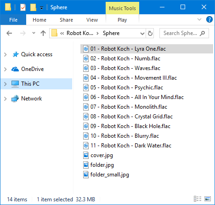Switch to the Home ribbon tab
This screenshot has height=205, width=215.
coord(40,20)
